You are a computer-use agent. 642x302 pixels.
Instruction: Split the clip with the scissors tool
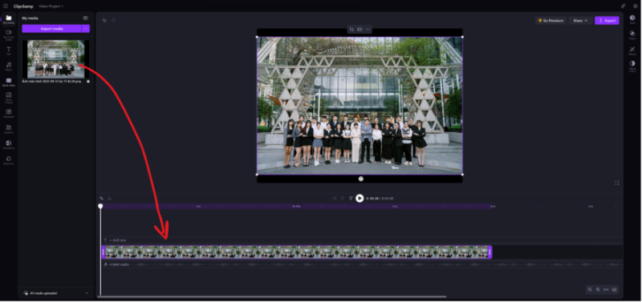point(109,198)
